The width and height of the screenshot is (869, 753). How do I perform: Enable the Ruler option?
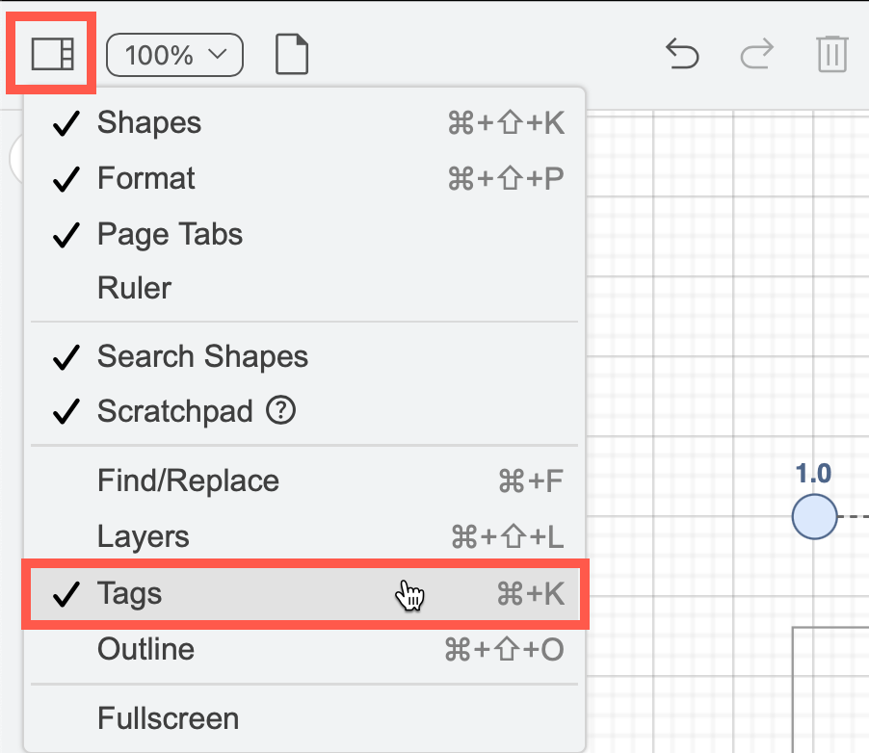(134, 288)
